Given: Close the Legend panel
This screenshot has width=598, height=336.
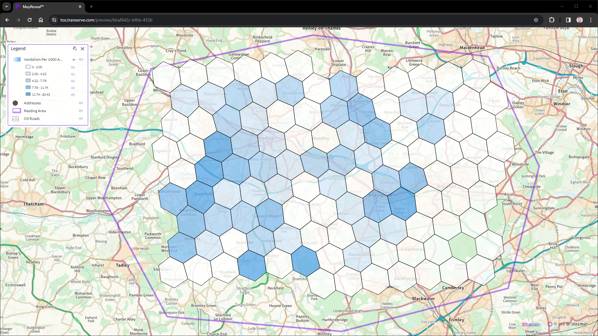Looking at the screenshot, I should pyautogui.click(x=83, y=49).
